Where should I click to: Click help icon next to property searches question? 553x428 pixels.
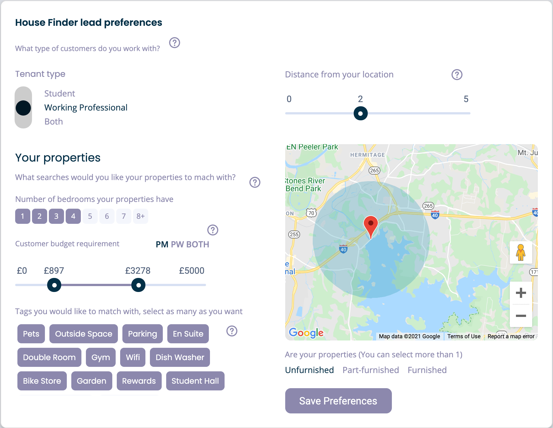255,182
